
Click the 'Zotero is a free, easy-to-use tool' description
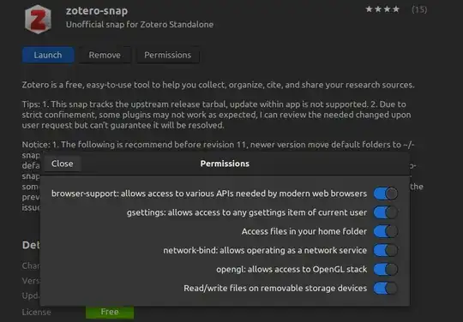(x=219, y=86)
